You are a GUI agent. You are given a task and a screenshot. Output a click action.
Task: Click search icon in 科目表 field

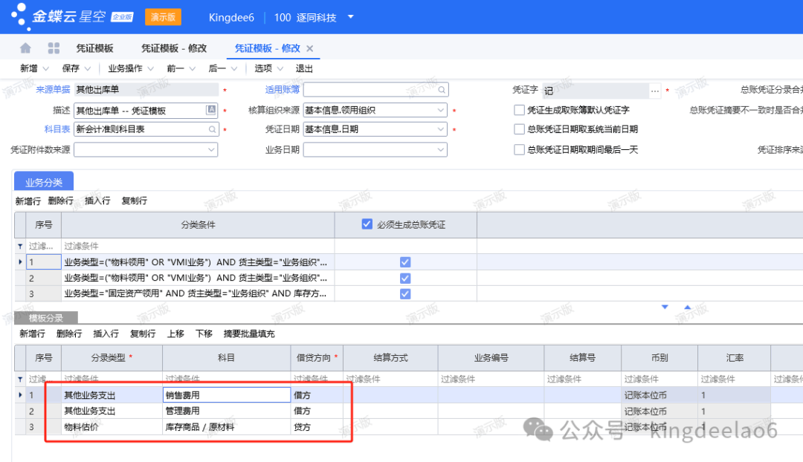pyautogui.click(x=212, y=129)
